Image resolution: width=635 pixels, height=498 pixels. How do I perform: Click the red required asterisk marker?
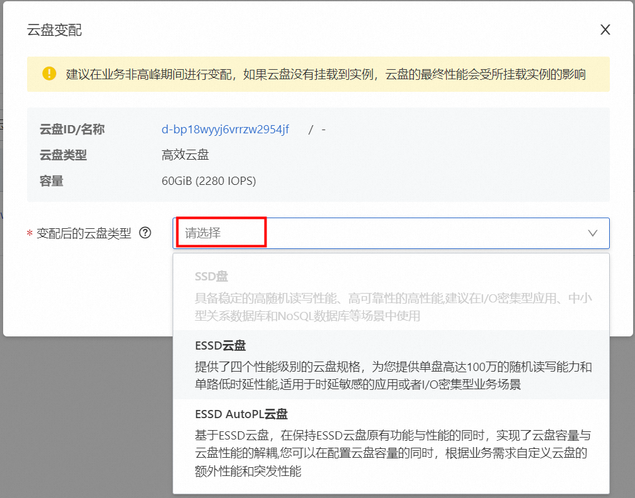click(30, 234)
